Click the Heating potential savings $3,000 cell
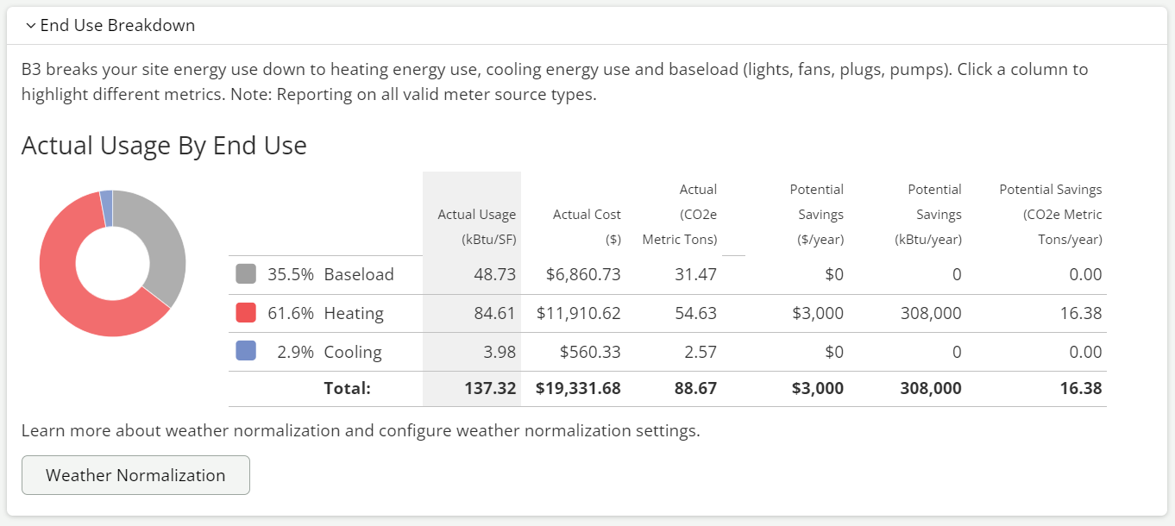1175x526 pixels. tap(818, 313)
